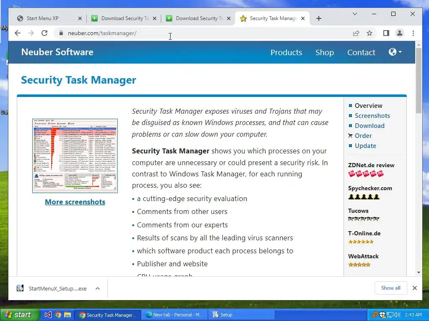Switch to first Download Security Task Manager tab
The height and width of the screenshot is (321, 429).
click(x=124, y=18)
